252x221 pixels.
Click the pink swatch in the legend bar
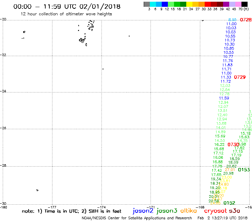pyautogui.click(x=238, y=4)
